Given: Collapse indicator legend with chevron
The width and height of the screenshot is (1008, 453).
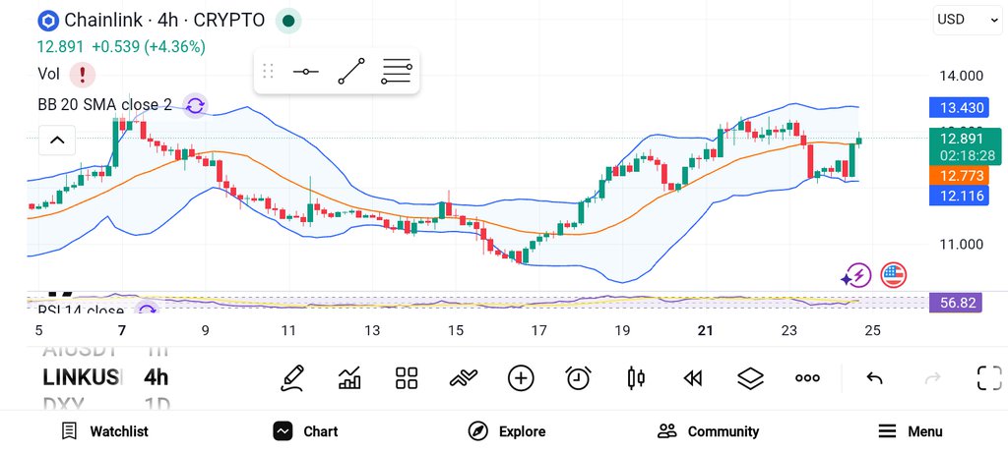Looking at the screenshot, I should tap(57, 140).
